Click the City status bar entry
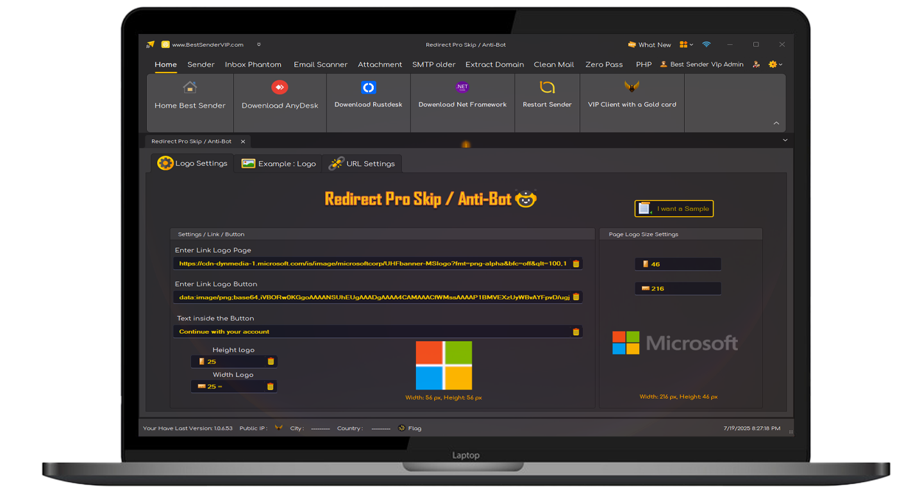Viewport: 913px width, 500px height. click(310, 428)
